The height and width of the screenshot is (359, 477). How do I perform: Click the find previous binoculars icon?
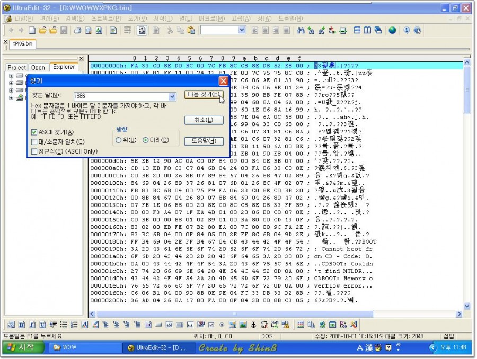pyautogui.click(x=311, y=30)
